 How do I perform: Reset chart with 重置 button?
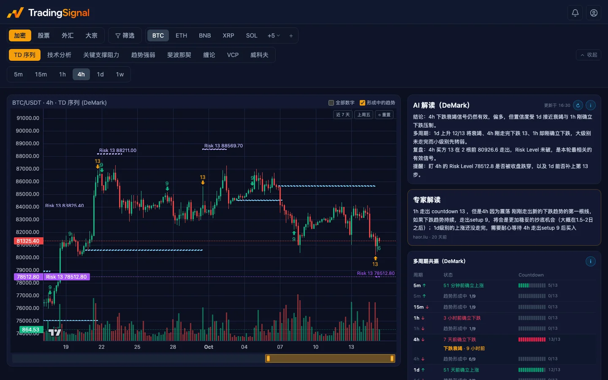point(384,115)
